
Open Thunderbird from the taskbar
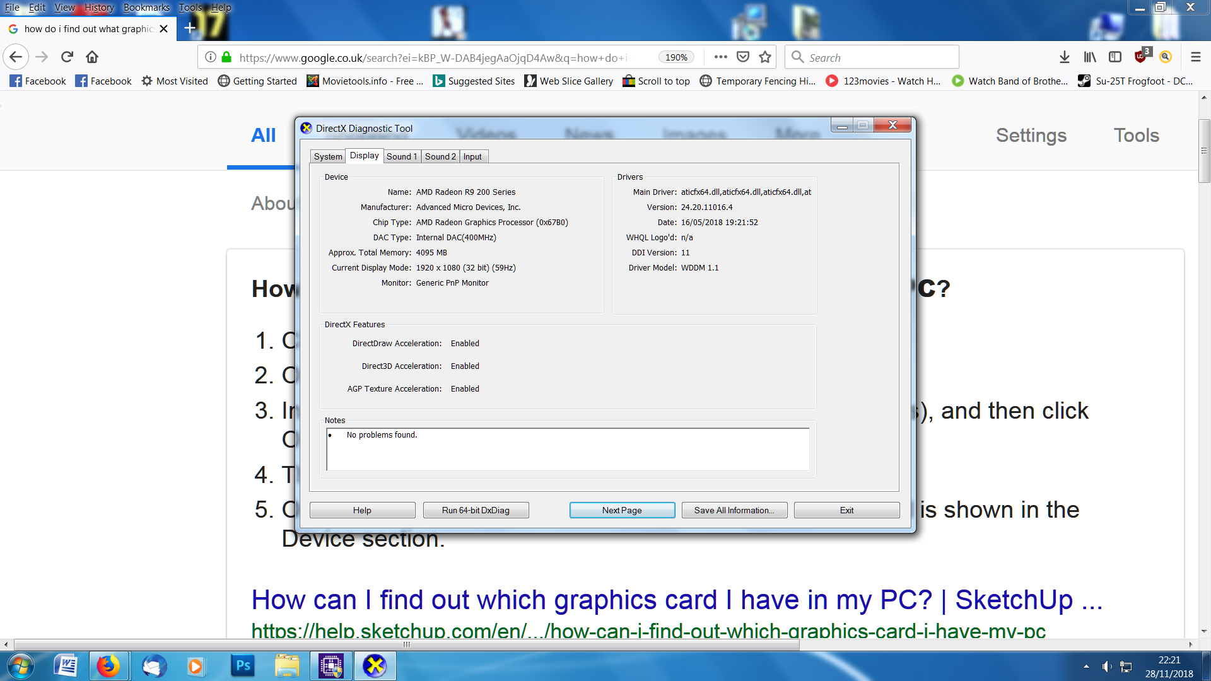[154, 666]
